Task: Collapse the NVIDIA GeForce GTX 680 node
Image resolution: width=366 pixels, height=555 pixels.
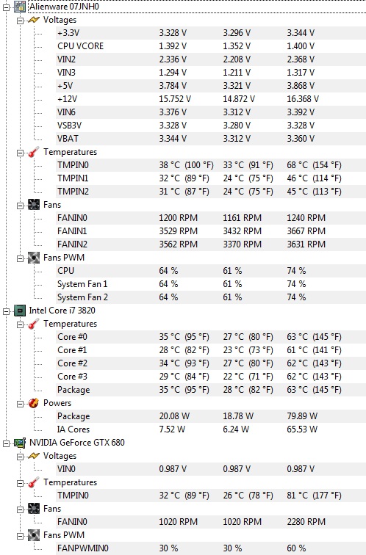Action: pos(6,443)
